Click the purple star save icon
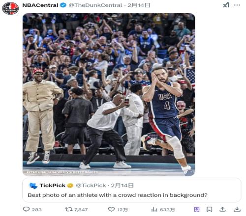The width and height of the screenshot is (246, 216). (x=197, y=209)
